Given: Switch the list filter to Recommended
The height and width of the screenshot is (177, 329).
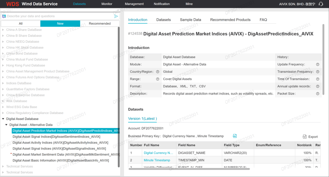Looking at the screenshot, I should pos(100,24).
